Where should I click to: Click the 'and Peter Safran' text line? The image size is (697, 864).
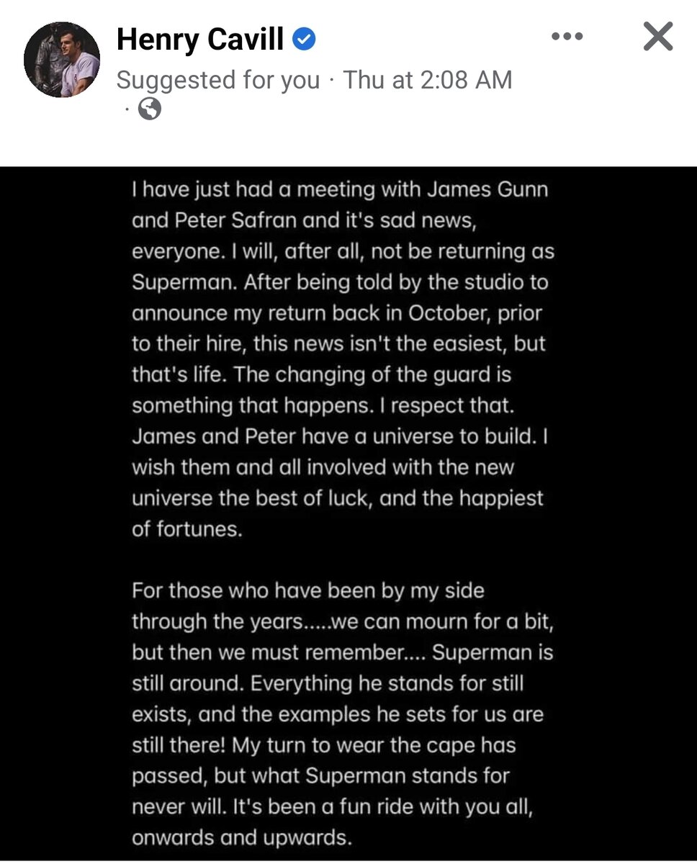303,221
